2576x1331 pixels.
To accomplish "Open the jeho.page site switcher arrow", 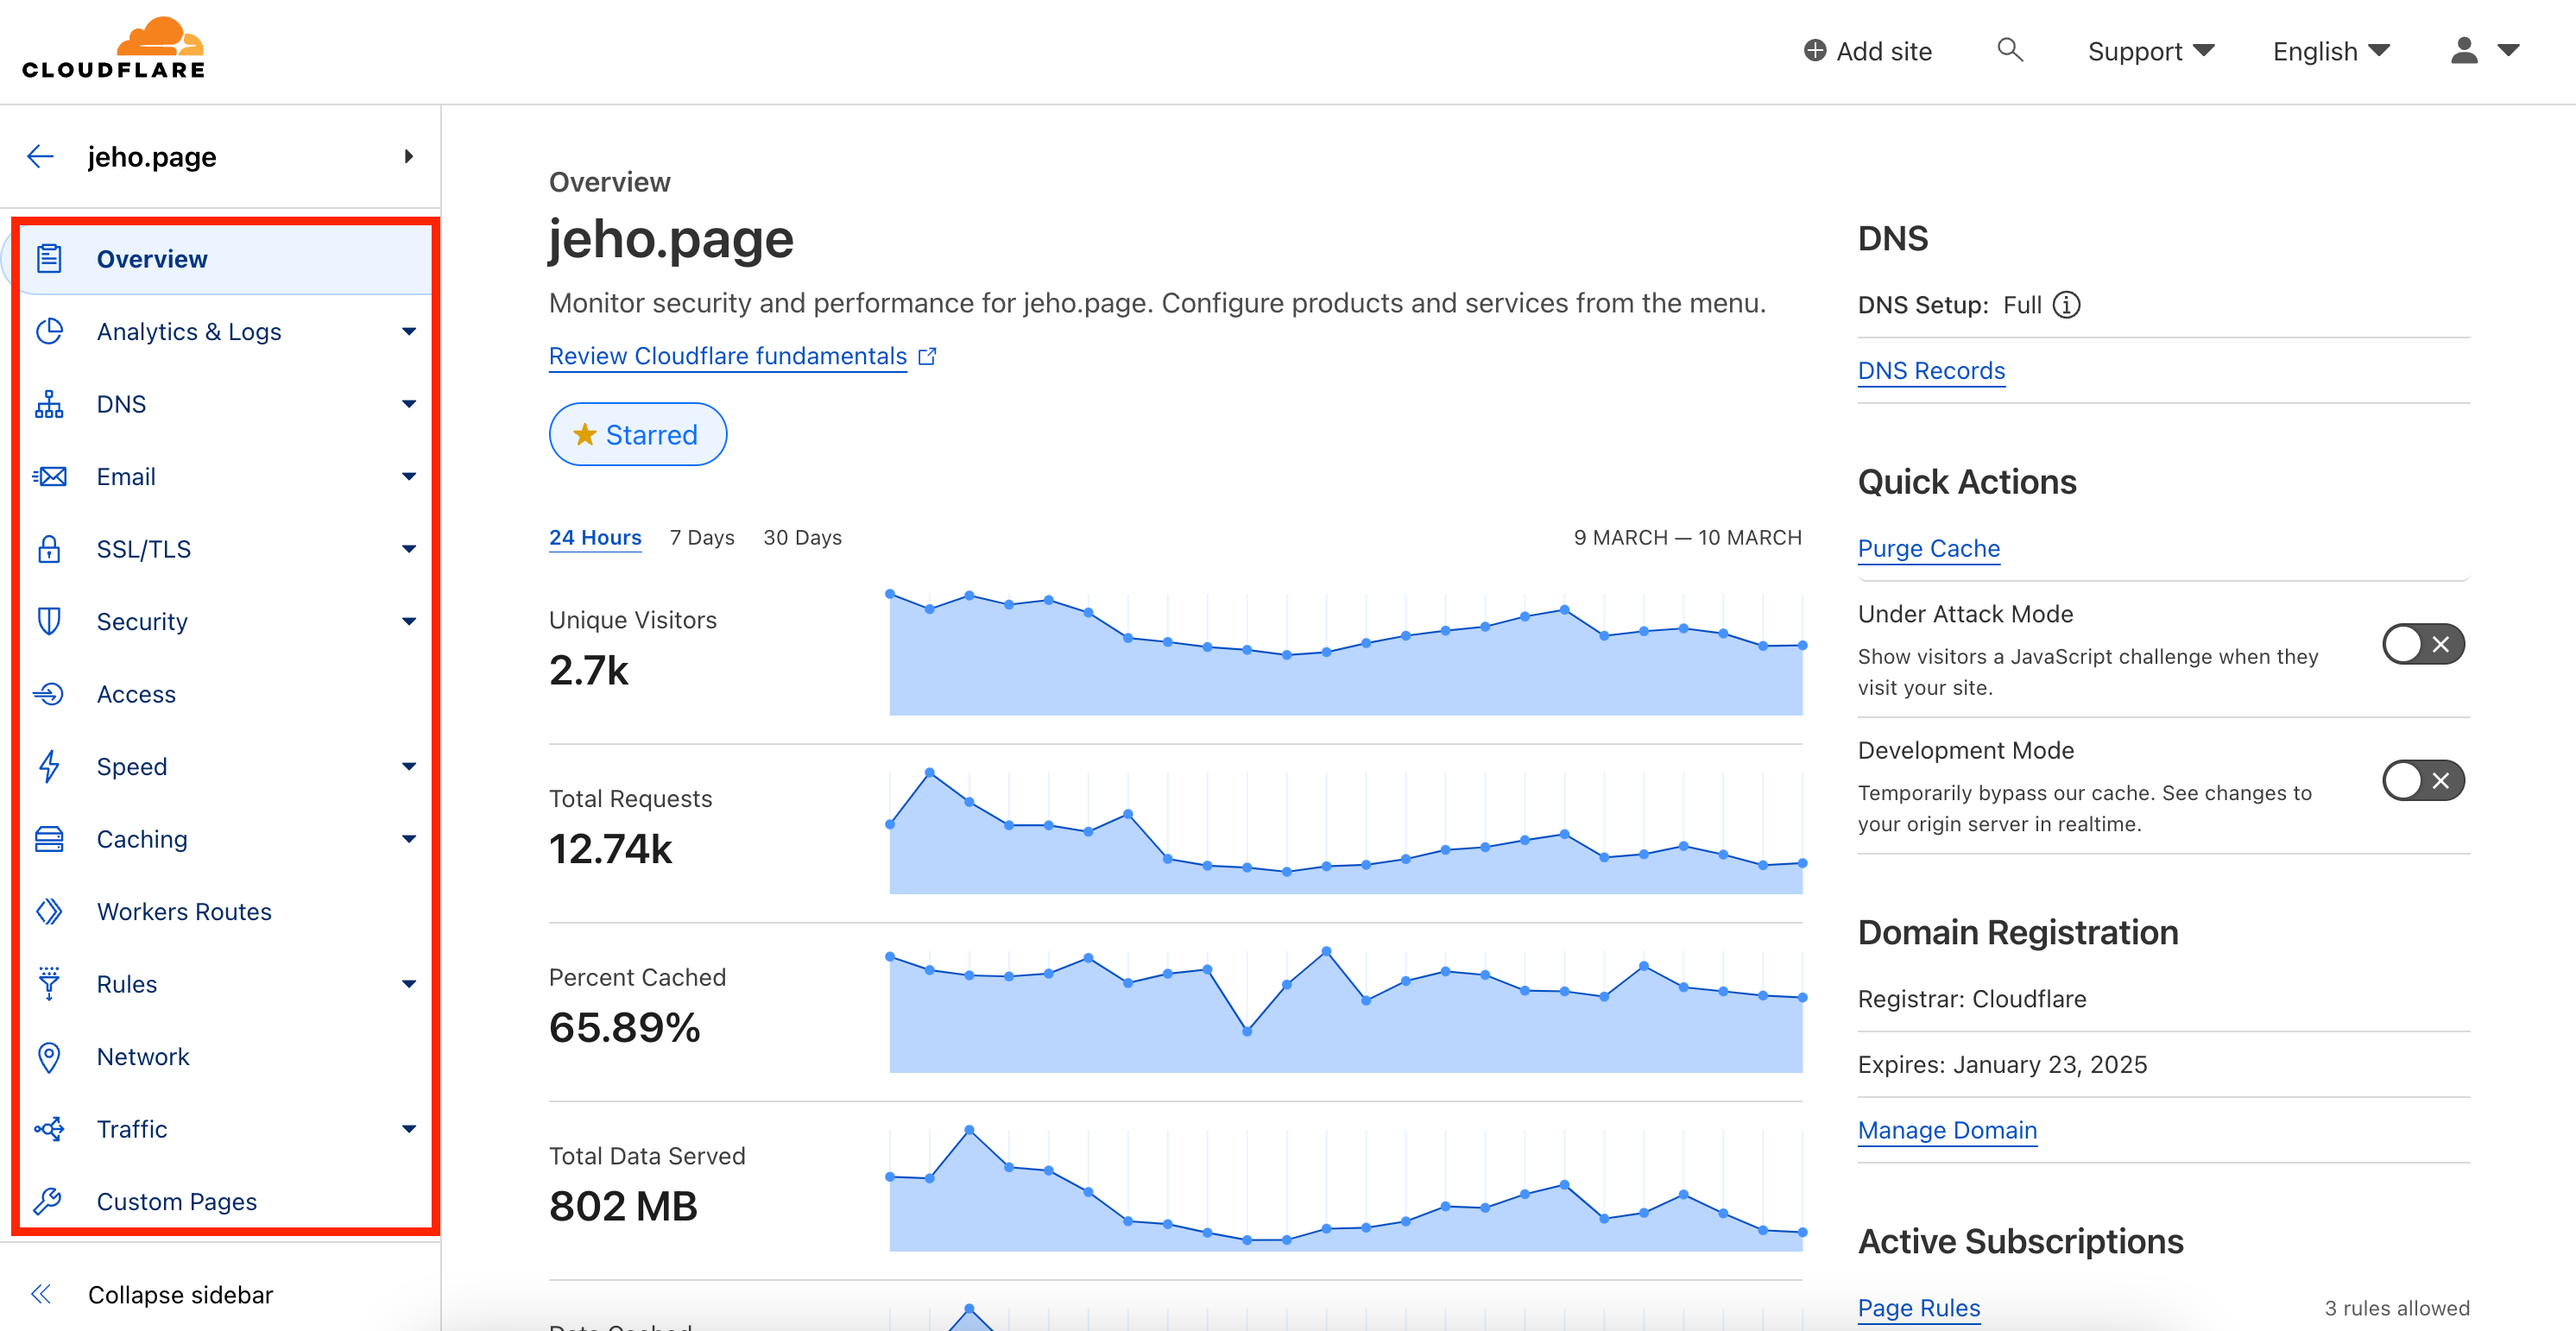I will [408, 156].
